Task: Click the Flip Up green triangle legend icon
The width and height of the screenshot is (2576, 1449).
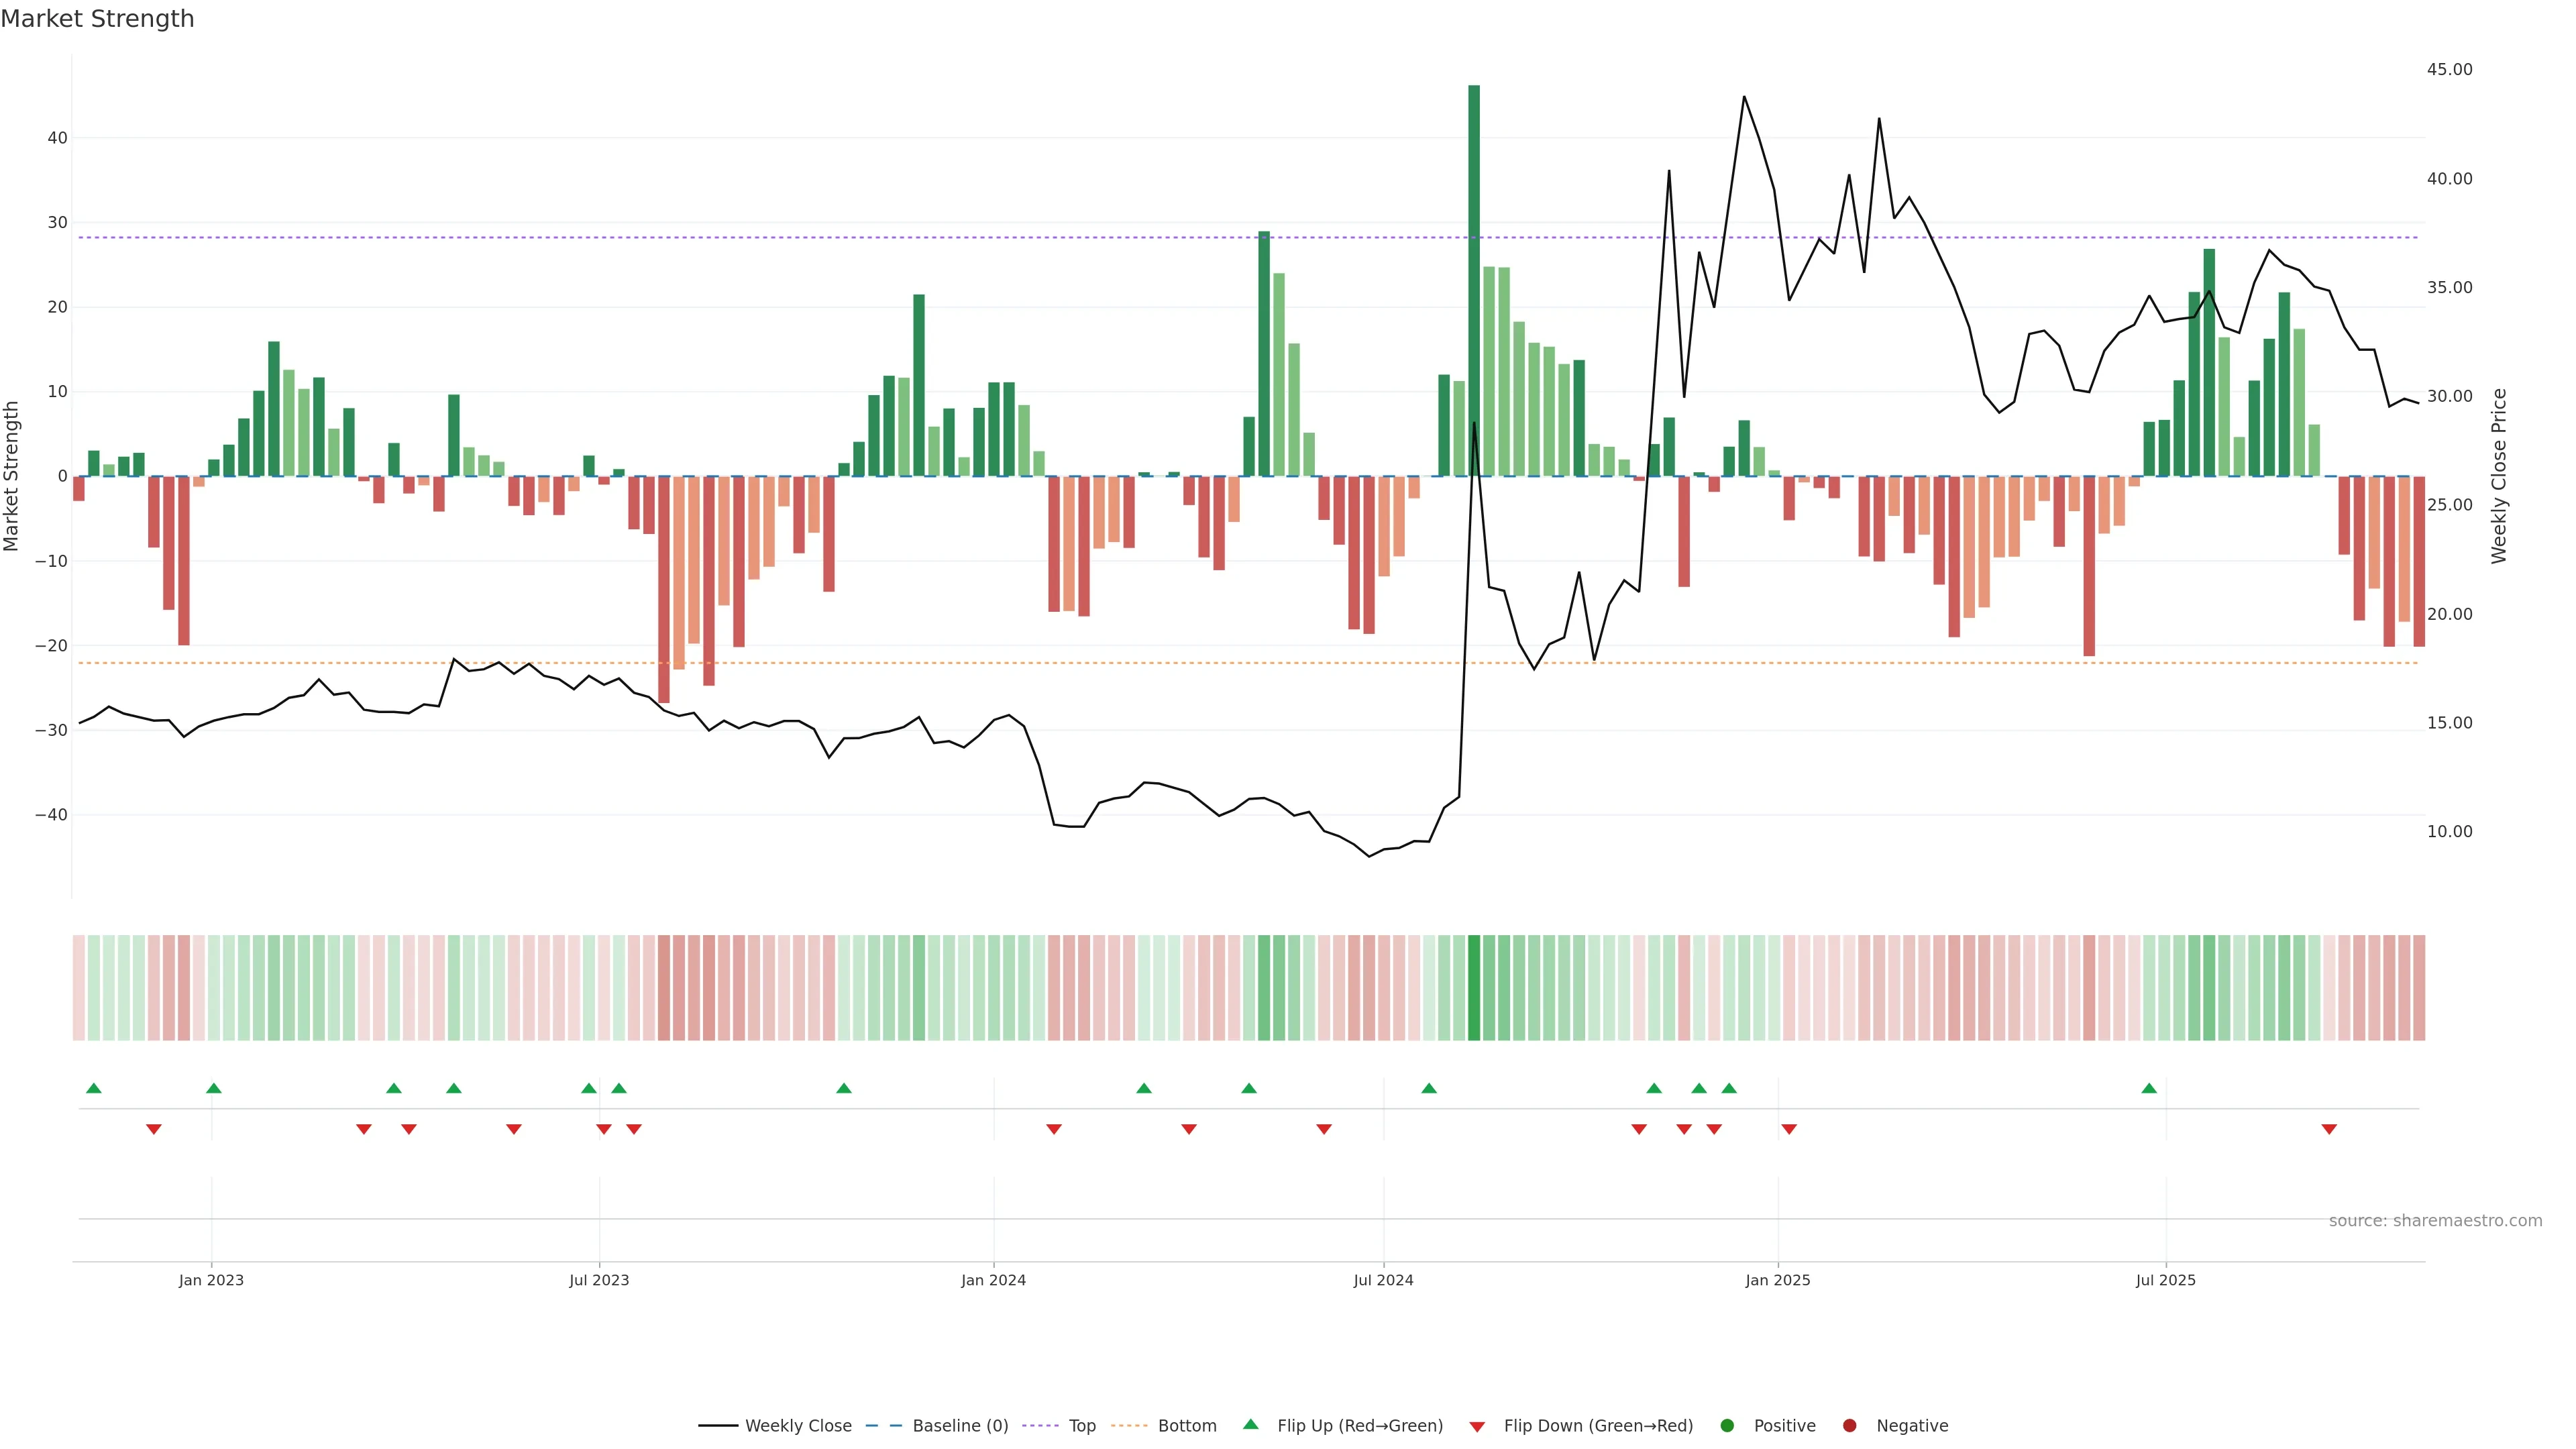Action: 1250,1425
